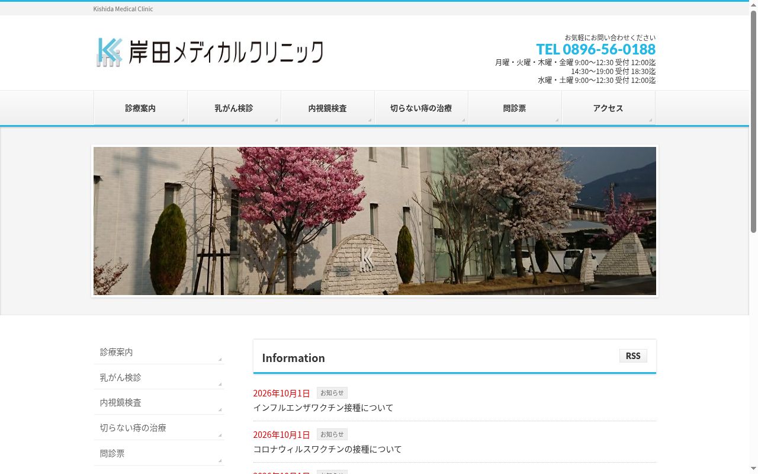
Task: Click the 14:30〜19:00 受付 18:30迄 hours line
Action: pos(614,71)
